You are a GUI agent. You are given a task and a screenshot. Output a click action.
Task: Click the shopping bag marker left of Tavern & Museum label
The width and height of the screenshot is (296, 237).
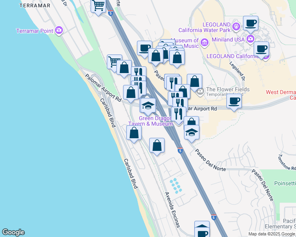[x=134, y=133]
